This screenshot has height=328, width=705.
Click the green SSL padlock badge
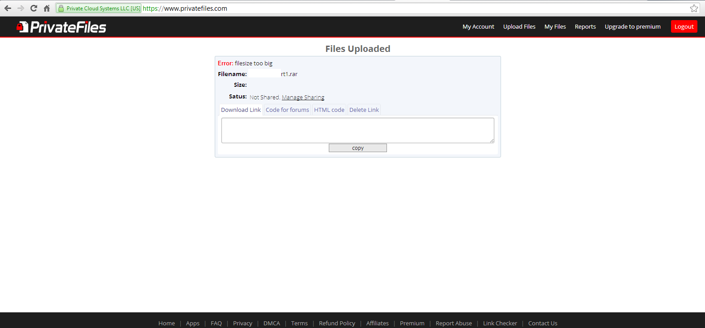pyautogui.click(x=99, y=9)
